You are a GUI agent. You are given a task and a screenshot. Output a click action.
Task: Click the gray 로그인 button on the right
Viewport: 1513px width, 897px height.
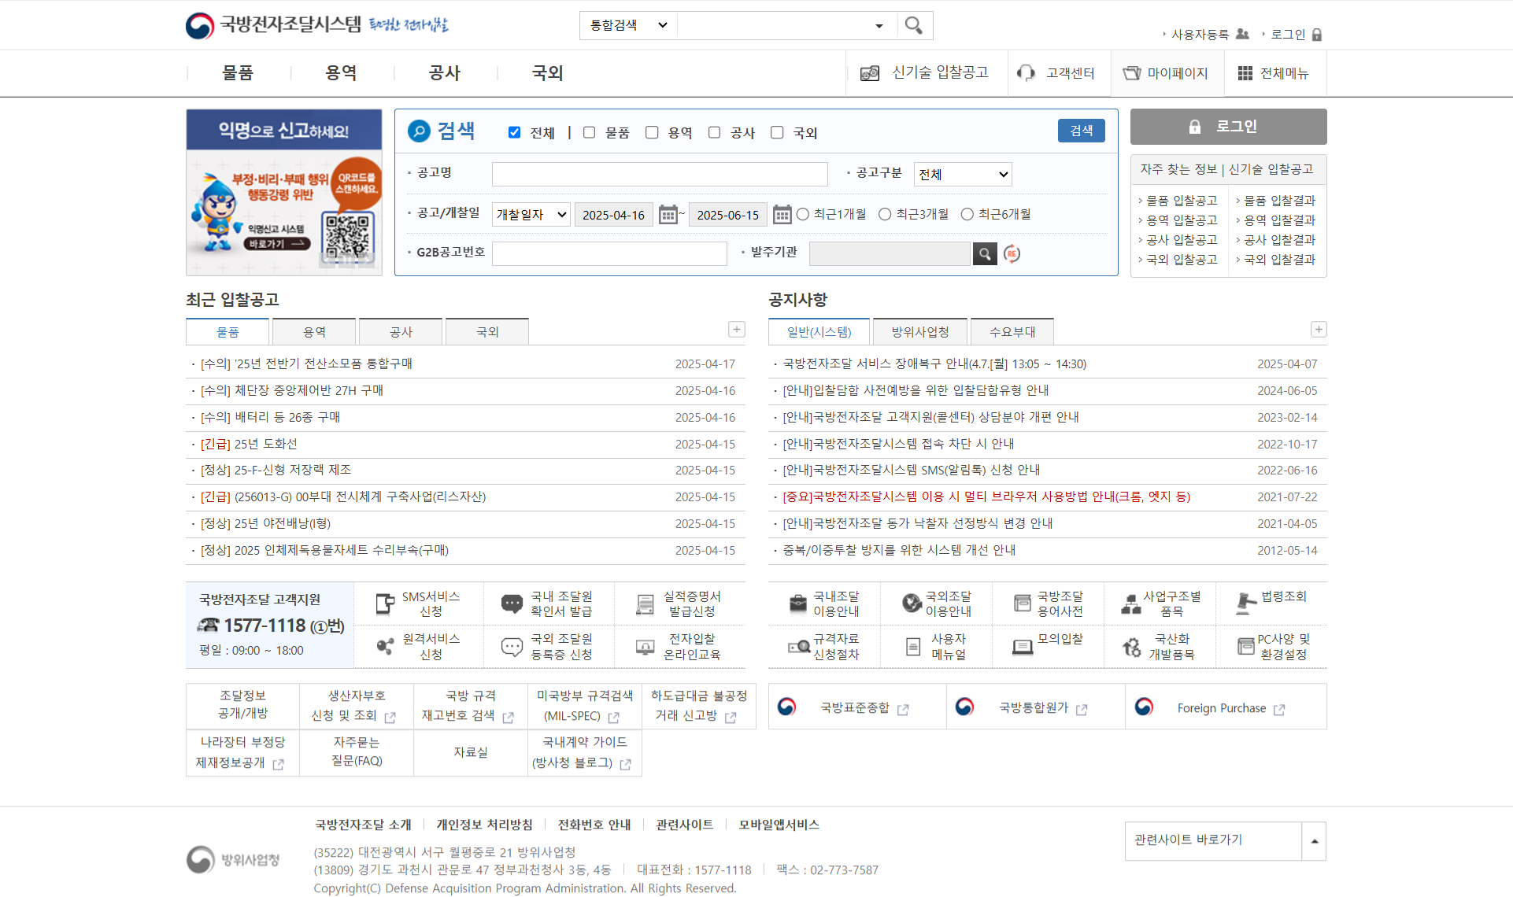point(1228,127)
